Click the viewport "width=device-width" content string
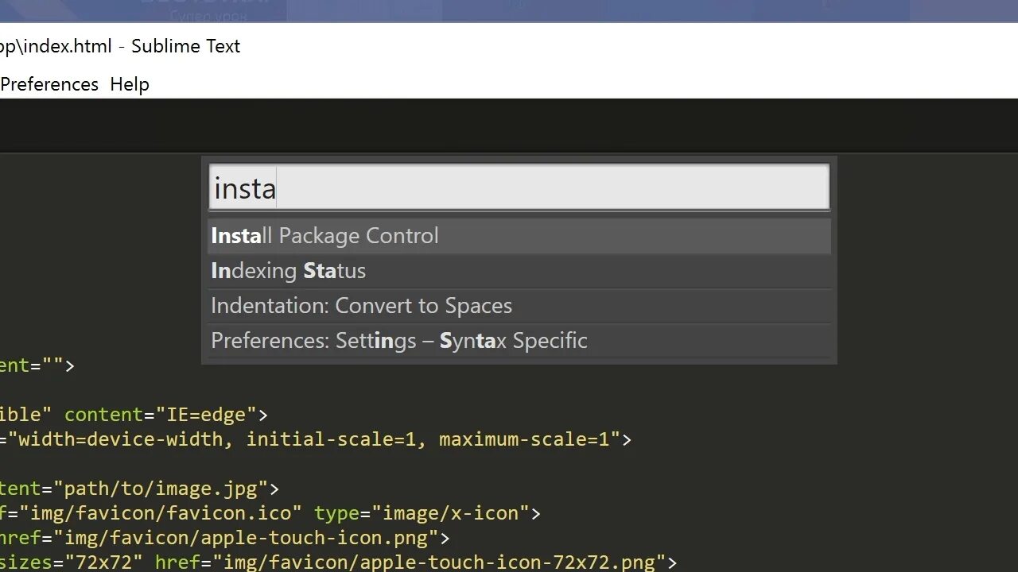This screenshot has width=1018, height=572. tap(315, 439)
